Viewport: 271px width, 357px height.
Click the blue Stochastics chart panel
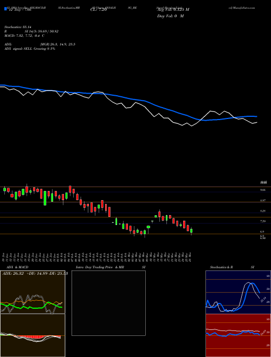238,292
